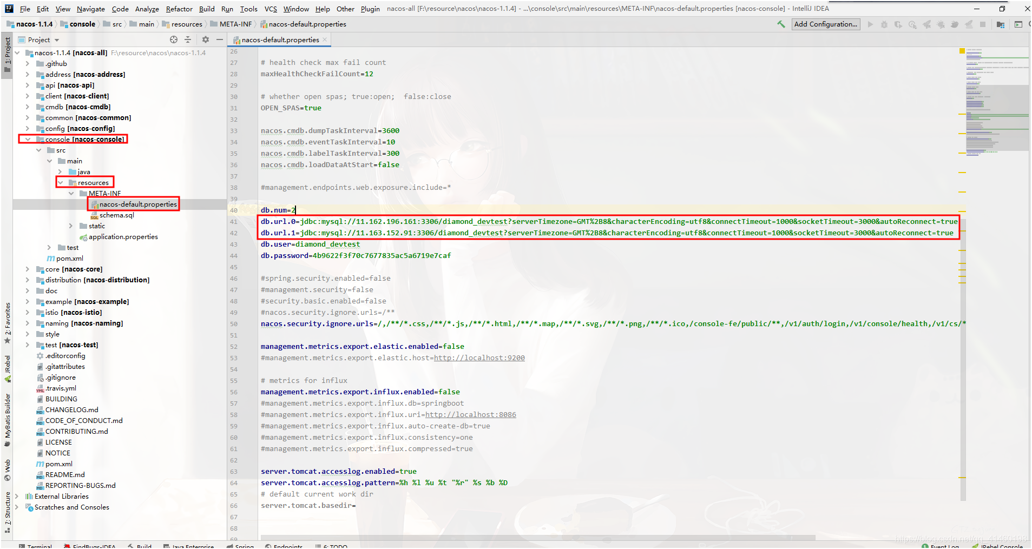Open Project panel settings gear
The image size is (1032, 549).
click(206, 39)
